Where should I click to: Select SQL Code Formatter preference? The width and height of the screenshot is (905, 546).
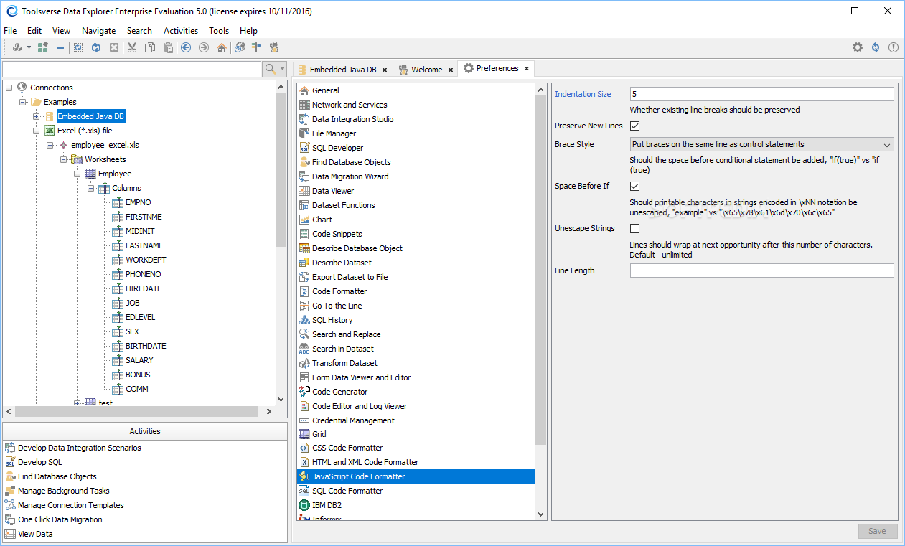347,491
